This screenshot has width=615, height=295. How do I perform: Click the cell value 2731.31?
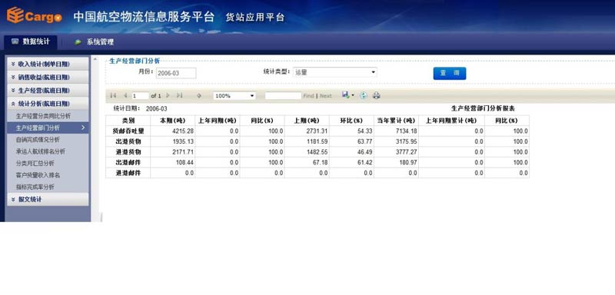tap(317, 131)
